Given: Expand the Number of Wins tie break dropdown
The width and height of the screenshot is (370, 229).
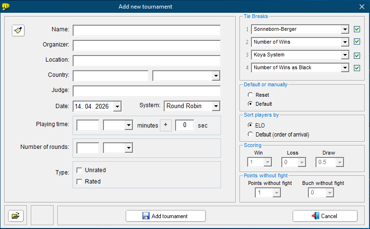Looking at the screenshot, I should (345, 42).
